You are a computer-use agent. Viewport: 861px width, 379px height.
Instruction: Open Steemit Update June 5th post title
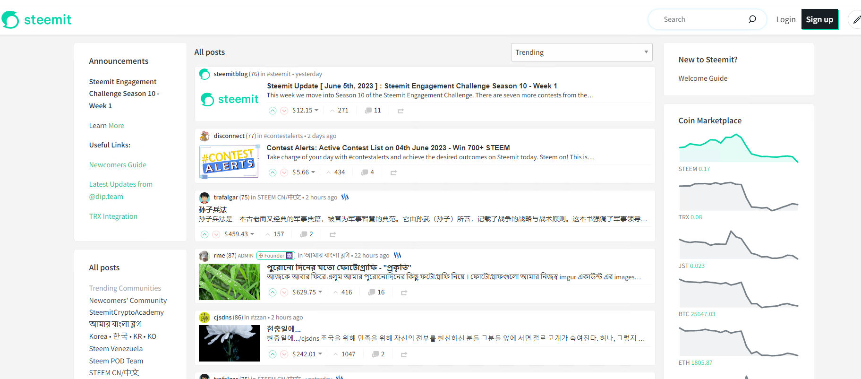point(412,86)
